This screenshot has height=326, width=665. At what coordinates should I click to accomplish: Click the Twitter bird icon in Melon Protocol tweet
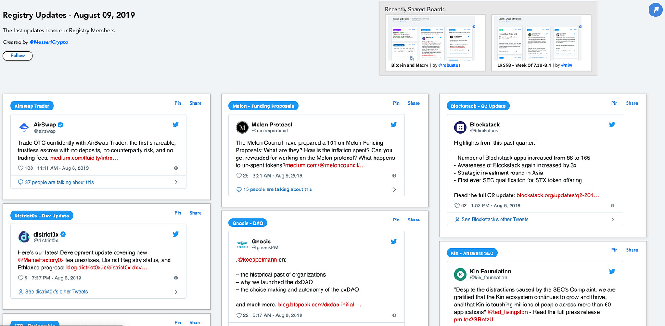pyautogui.click(x=394, y=125)
